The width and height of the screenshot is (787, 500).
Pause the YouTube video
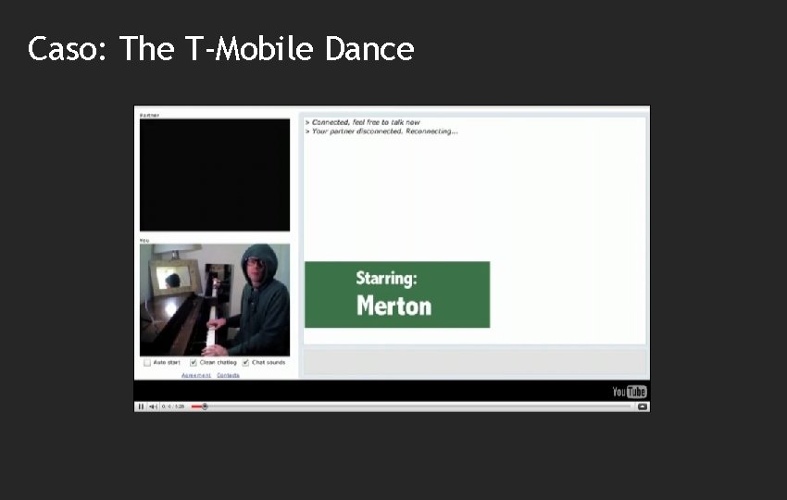pos(141,406)
